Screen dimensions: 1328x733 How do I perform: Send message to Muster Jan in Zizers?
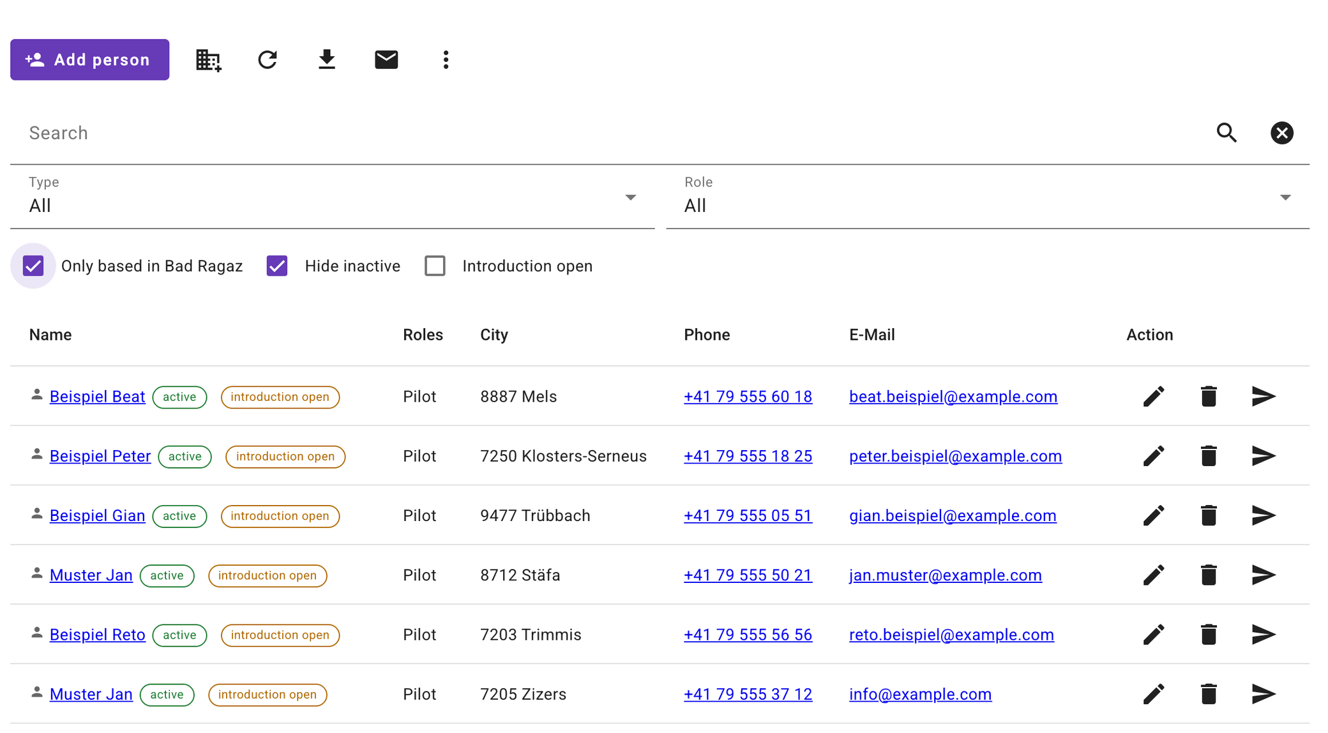point(1264,694)
